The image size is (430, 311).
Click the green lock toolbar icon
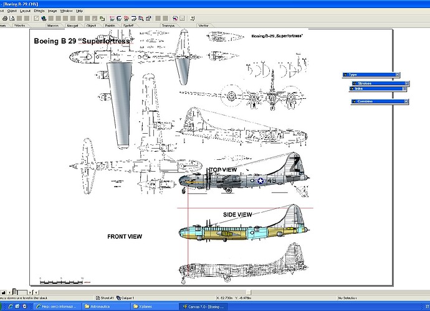102,18
